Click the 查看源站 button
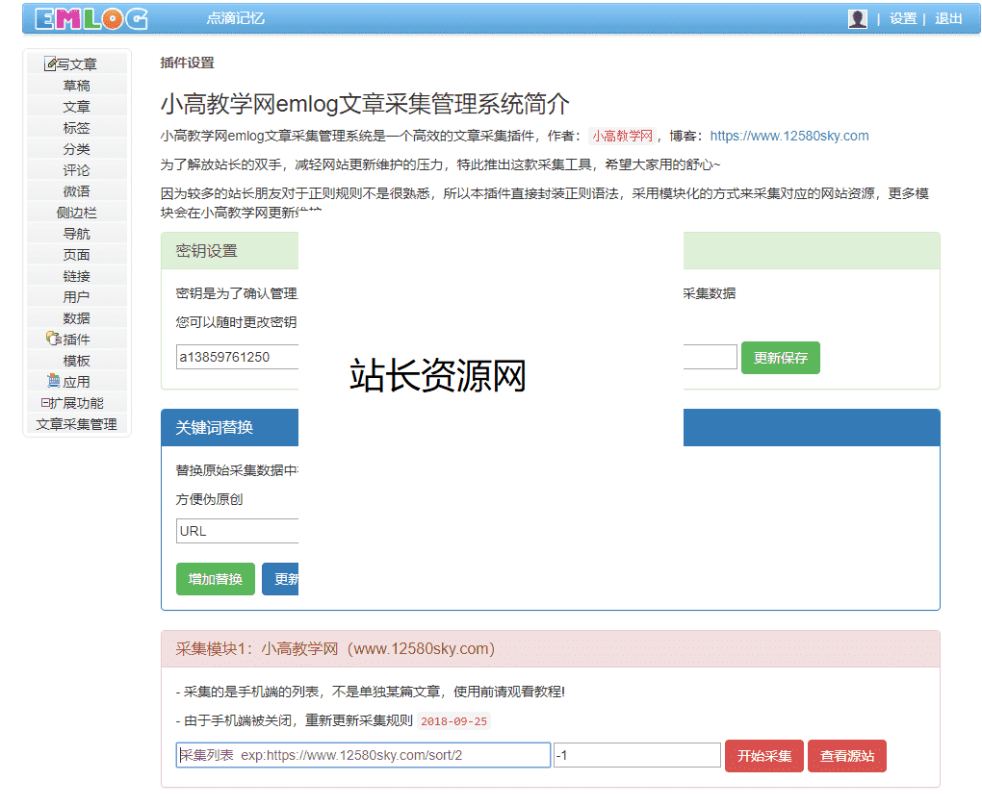 (846, 756)
